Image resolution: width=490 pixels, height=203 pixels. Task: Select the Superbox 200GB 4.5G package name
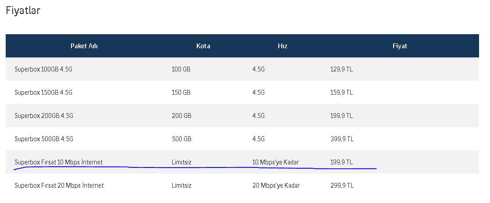[x=43, y=116]
